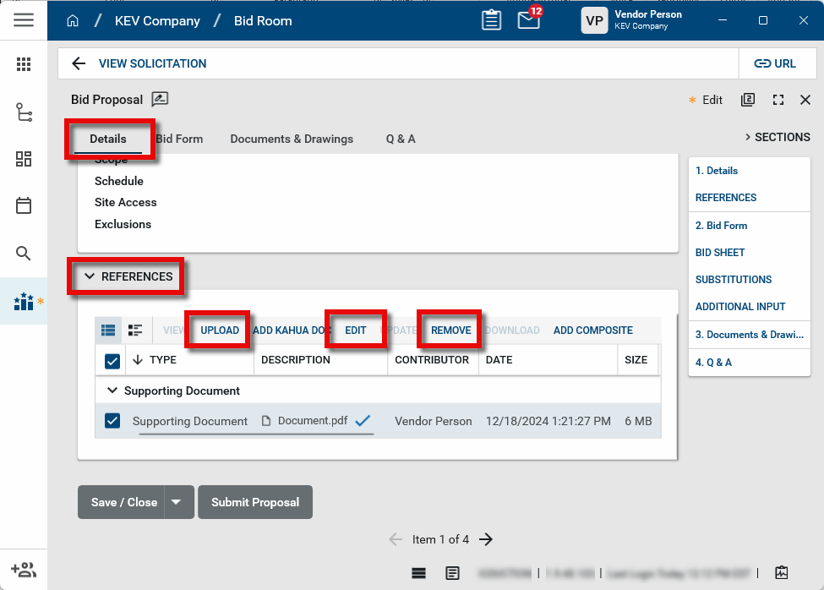Open the calendar icon in sidebar
Image resolution: width=824 pixels, height=590 pixels.
(24, 205)
